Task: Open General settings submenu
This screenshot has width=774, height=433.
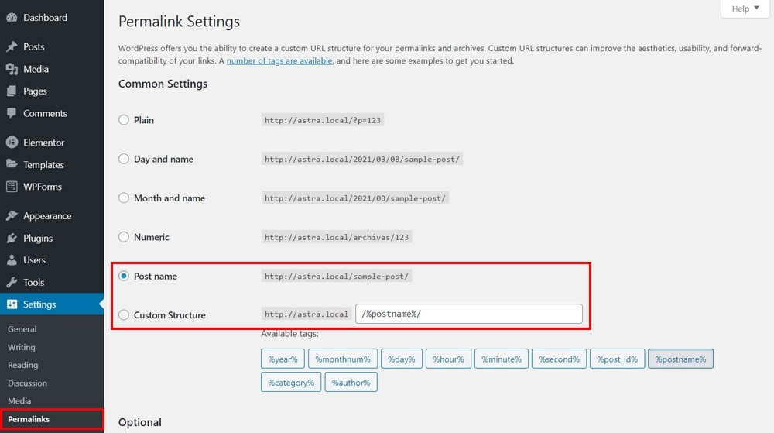Action: (22, 329)
